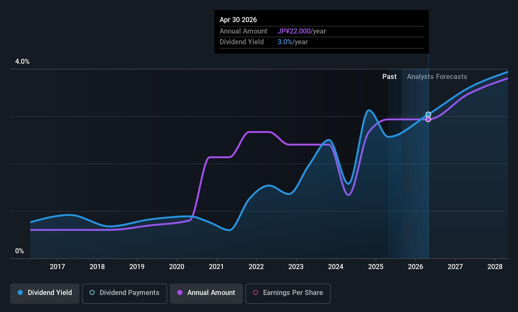The image size is (518, 312).
Task: Click the purple Annual Amount data point marker
Action: (428, 119)
